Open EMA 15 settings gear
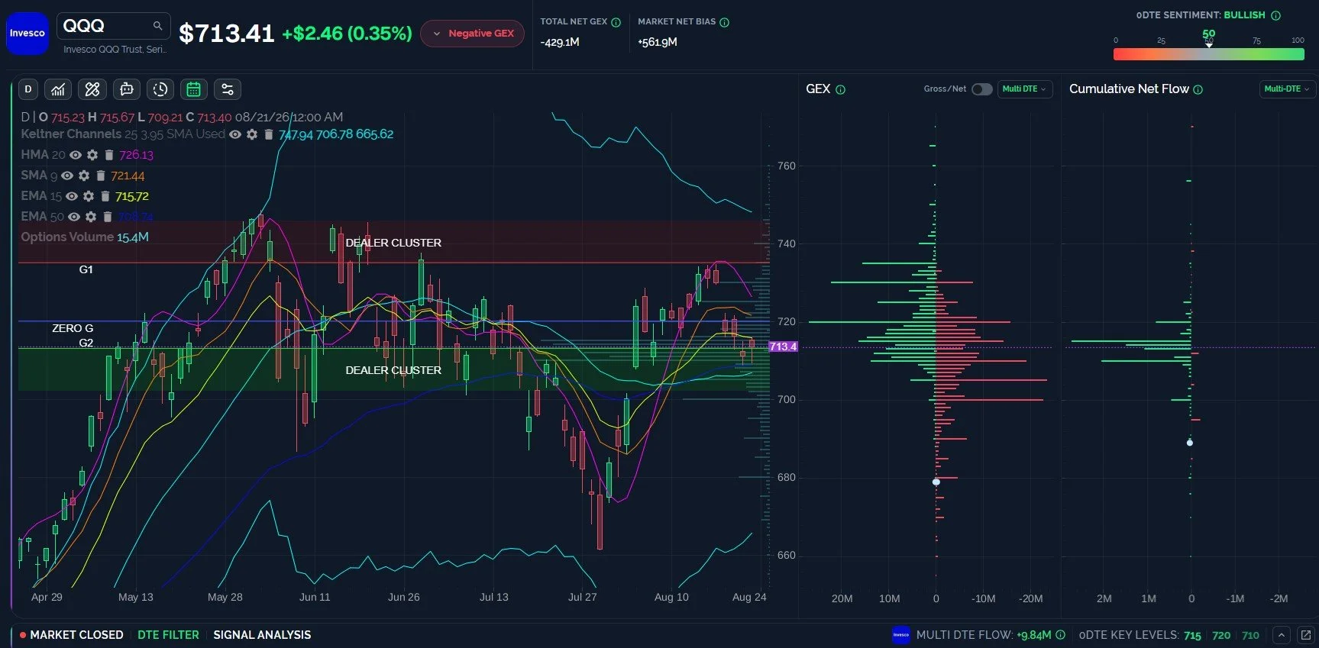This screenshot has height=648, width=1319. point(89,196)
